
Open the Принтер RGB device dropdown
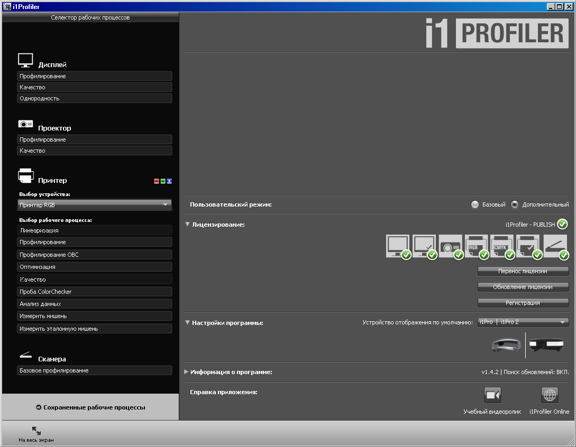[x=94, y=205]
